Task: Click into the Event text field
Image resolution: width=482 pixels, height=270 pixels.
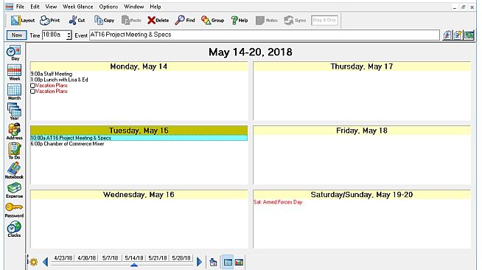Action: [x=265, y=35]
